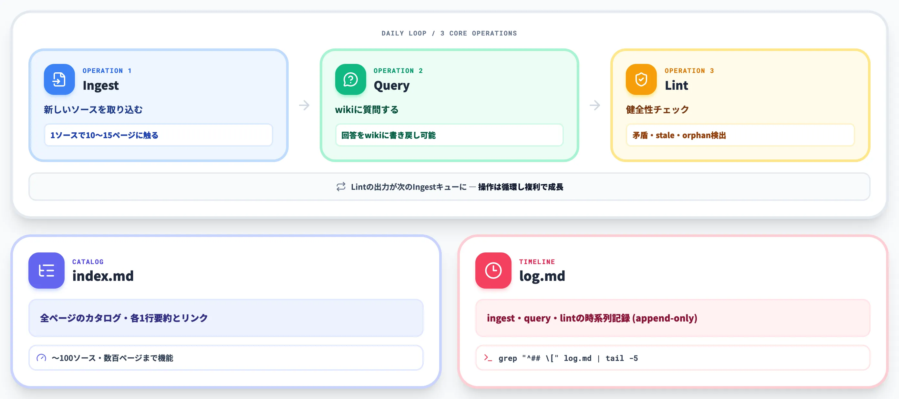Click the gauge icon beside 〜100ソース
The width and height of the screenshot is (899, 399).
click(41, 358)
